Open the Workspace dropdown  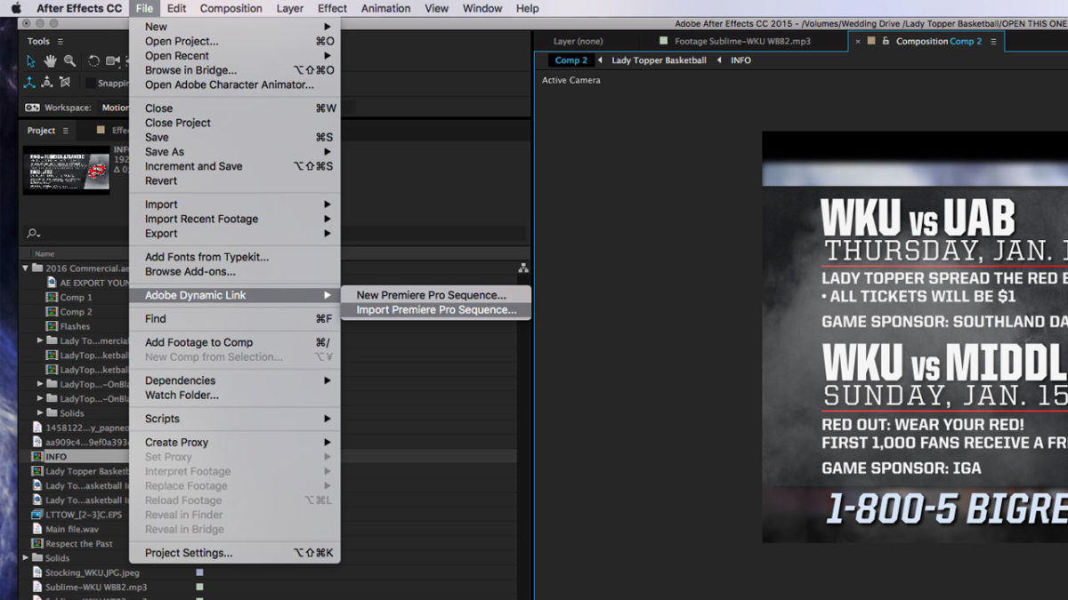[116, 108]
